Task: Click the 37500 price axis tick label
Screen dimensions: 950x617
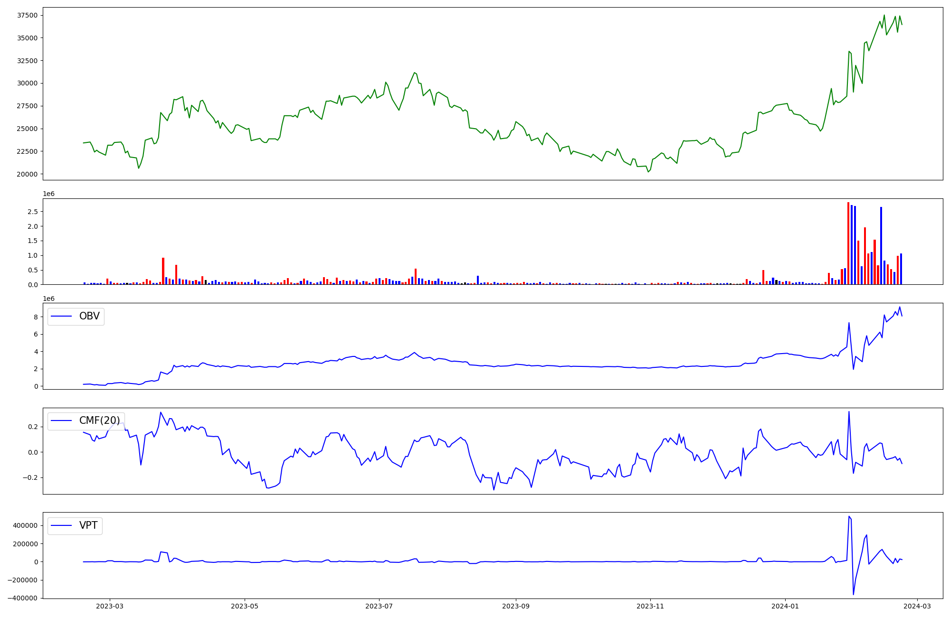Action: (x=27, y=16)
